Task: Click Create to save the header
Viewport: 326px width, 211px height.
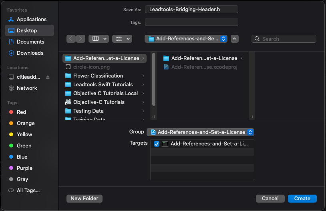Action: coord(302,198)
